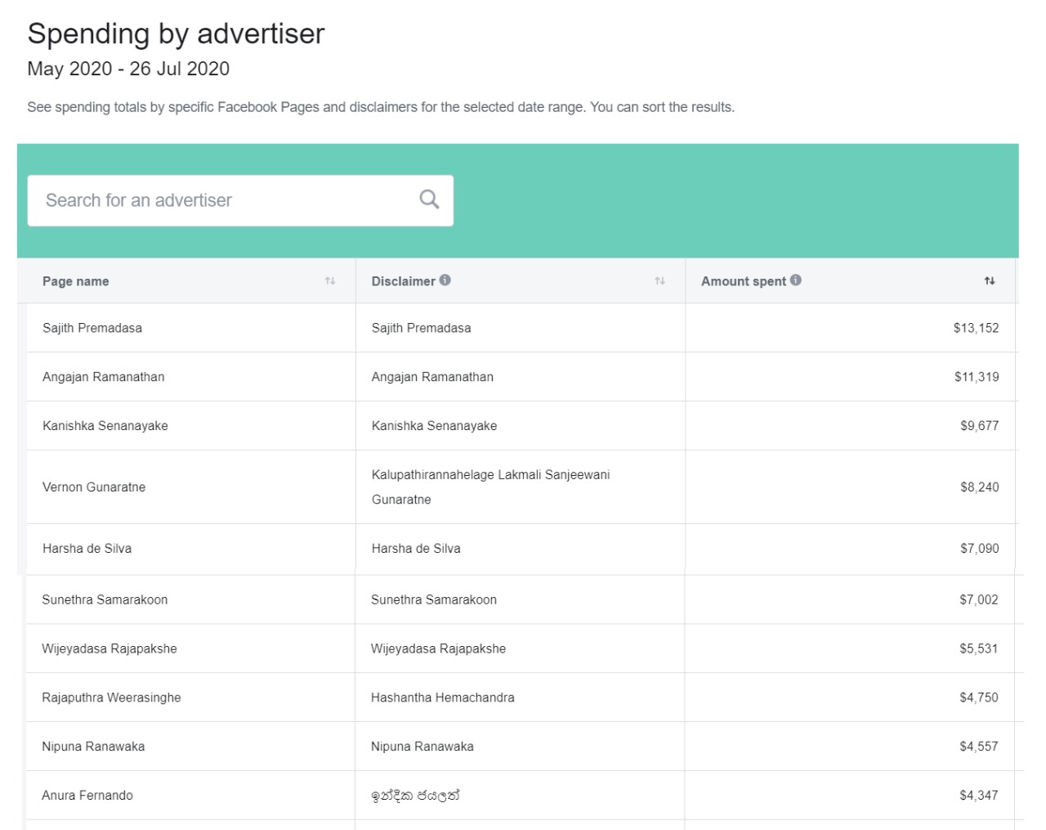Click disclaimer Kalupathirannahelage Lakmali Sanjeewani Gunaratne
The width and height of the screenshot is (1046, 830).
490,487
